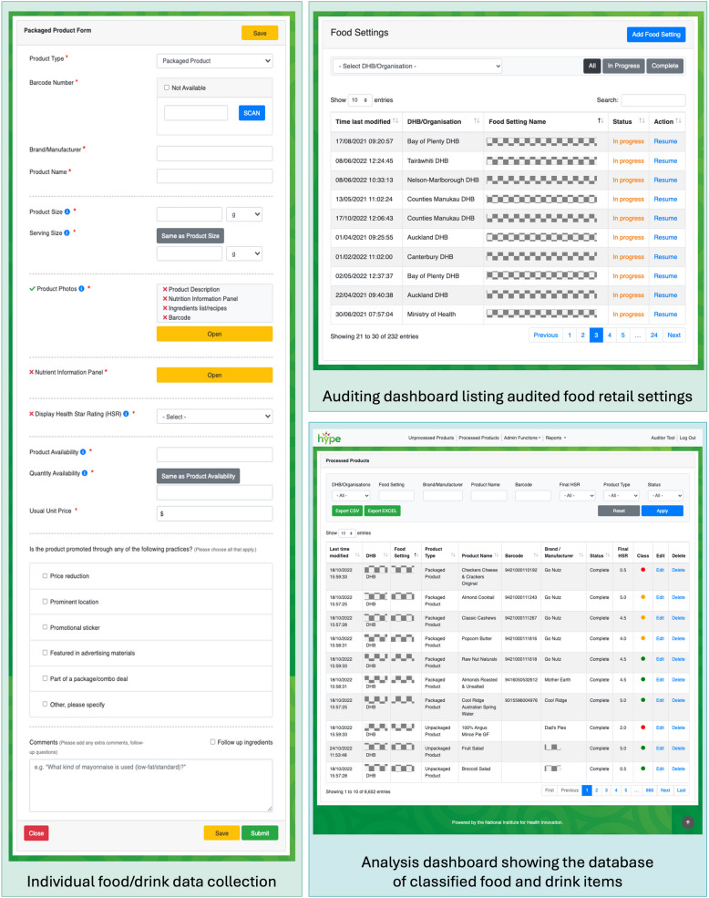Open Unprocessed Products menu item

point(431,438)
